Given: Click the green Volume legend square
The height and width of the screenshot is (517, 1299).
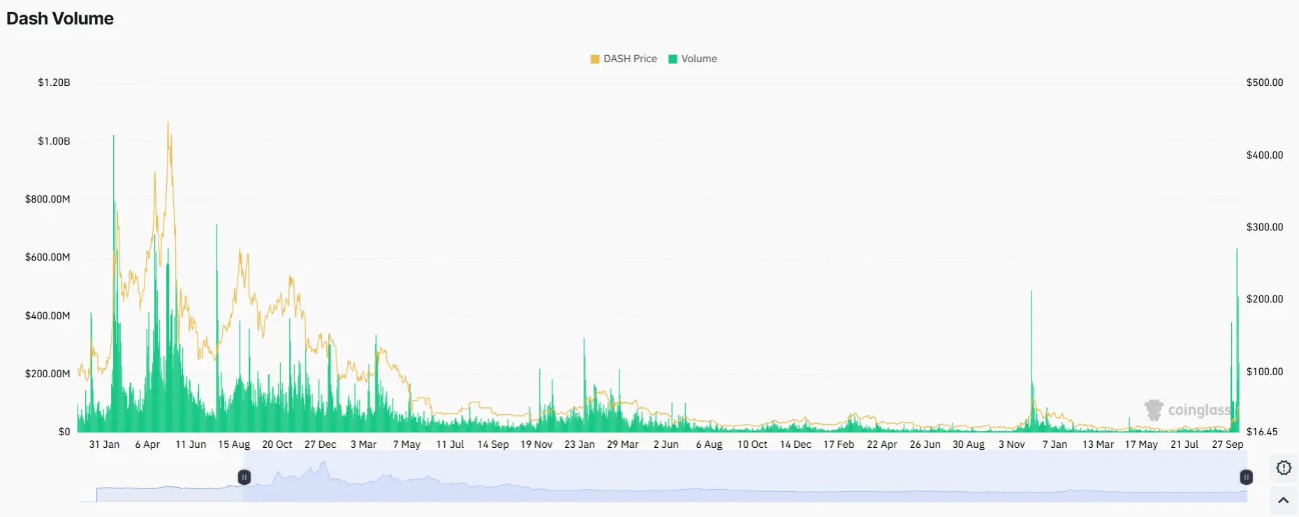Looking at the screenshot, I should [x=673, y=59].
